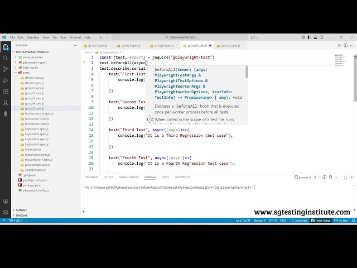Open Customize Layout icon

(x=303, y=37)
